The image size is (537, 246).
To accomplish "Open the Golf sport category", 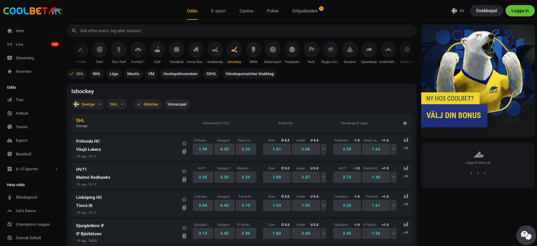I will tap(157, 50).
